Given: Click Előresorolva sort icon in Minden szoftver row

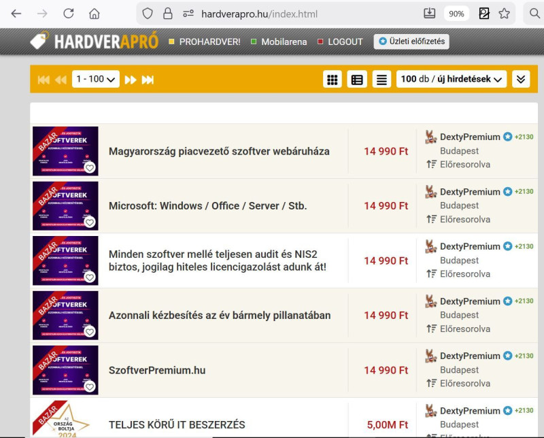Looking at the screenshot, I should [432, 274].
